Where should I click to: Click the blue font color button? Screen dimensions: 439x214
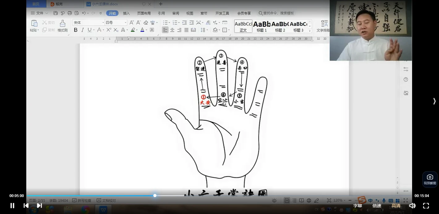[142, 30]
